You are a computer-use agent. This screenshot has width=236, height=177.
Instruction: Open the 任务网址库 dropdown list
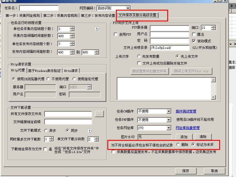point(169,128)
